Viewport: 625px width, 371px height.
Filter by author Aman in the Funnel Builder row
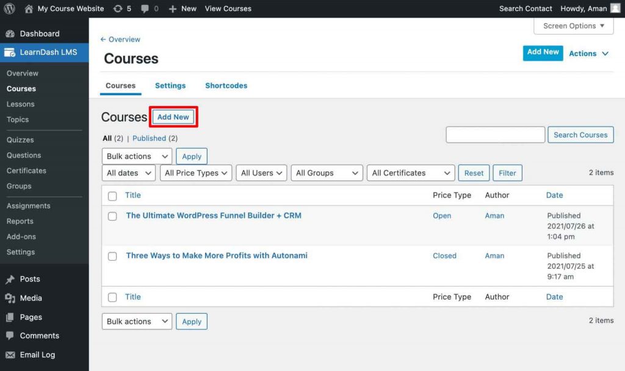494,216
